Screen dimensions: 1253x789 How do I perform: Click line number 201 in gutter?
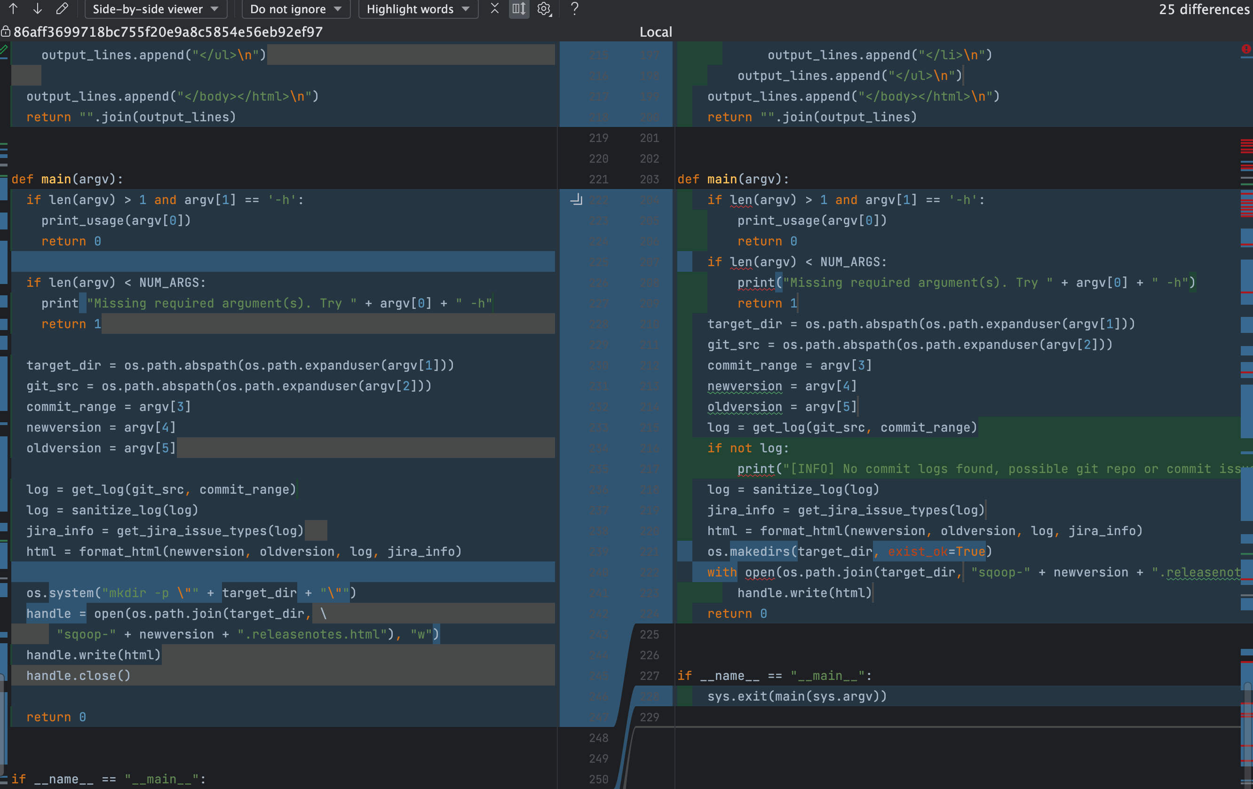coord(650,138)
